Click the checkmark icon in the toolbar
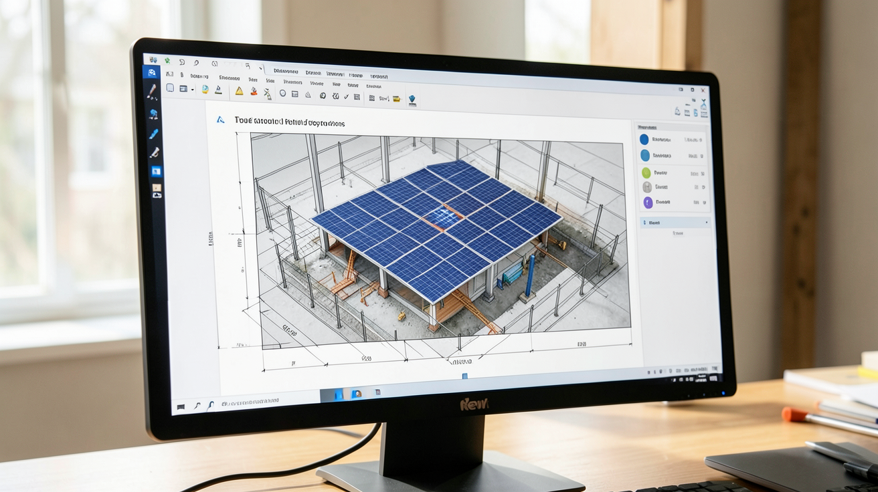The height and width of the screenshot is (492, 878). 347,96
